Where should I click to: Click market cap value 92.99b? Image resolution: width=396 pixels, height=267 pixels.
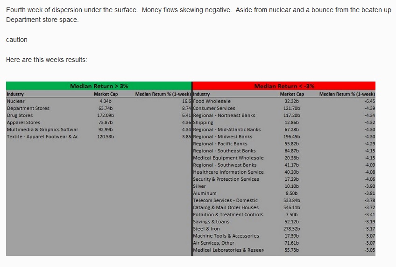pyautogui.click(x=106, y=129)
